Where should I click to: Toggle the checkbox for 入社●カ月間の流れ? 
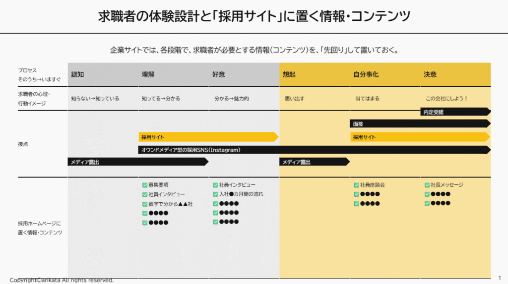click(x=215, y=194)
